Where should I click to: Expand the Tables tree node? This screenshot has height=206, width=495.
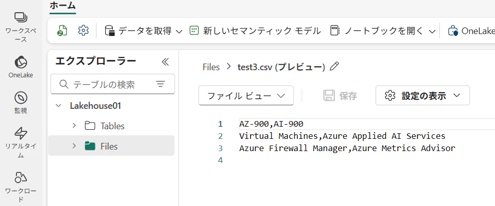click(x=74, y=126)
